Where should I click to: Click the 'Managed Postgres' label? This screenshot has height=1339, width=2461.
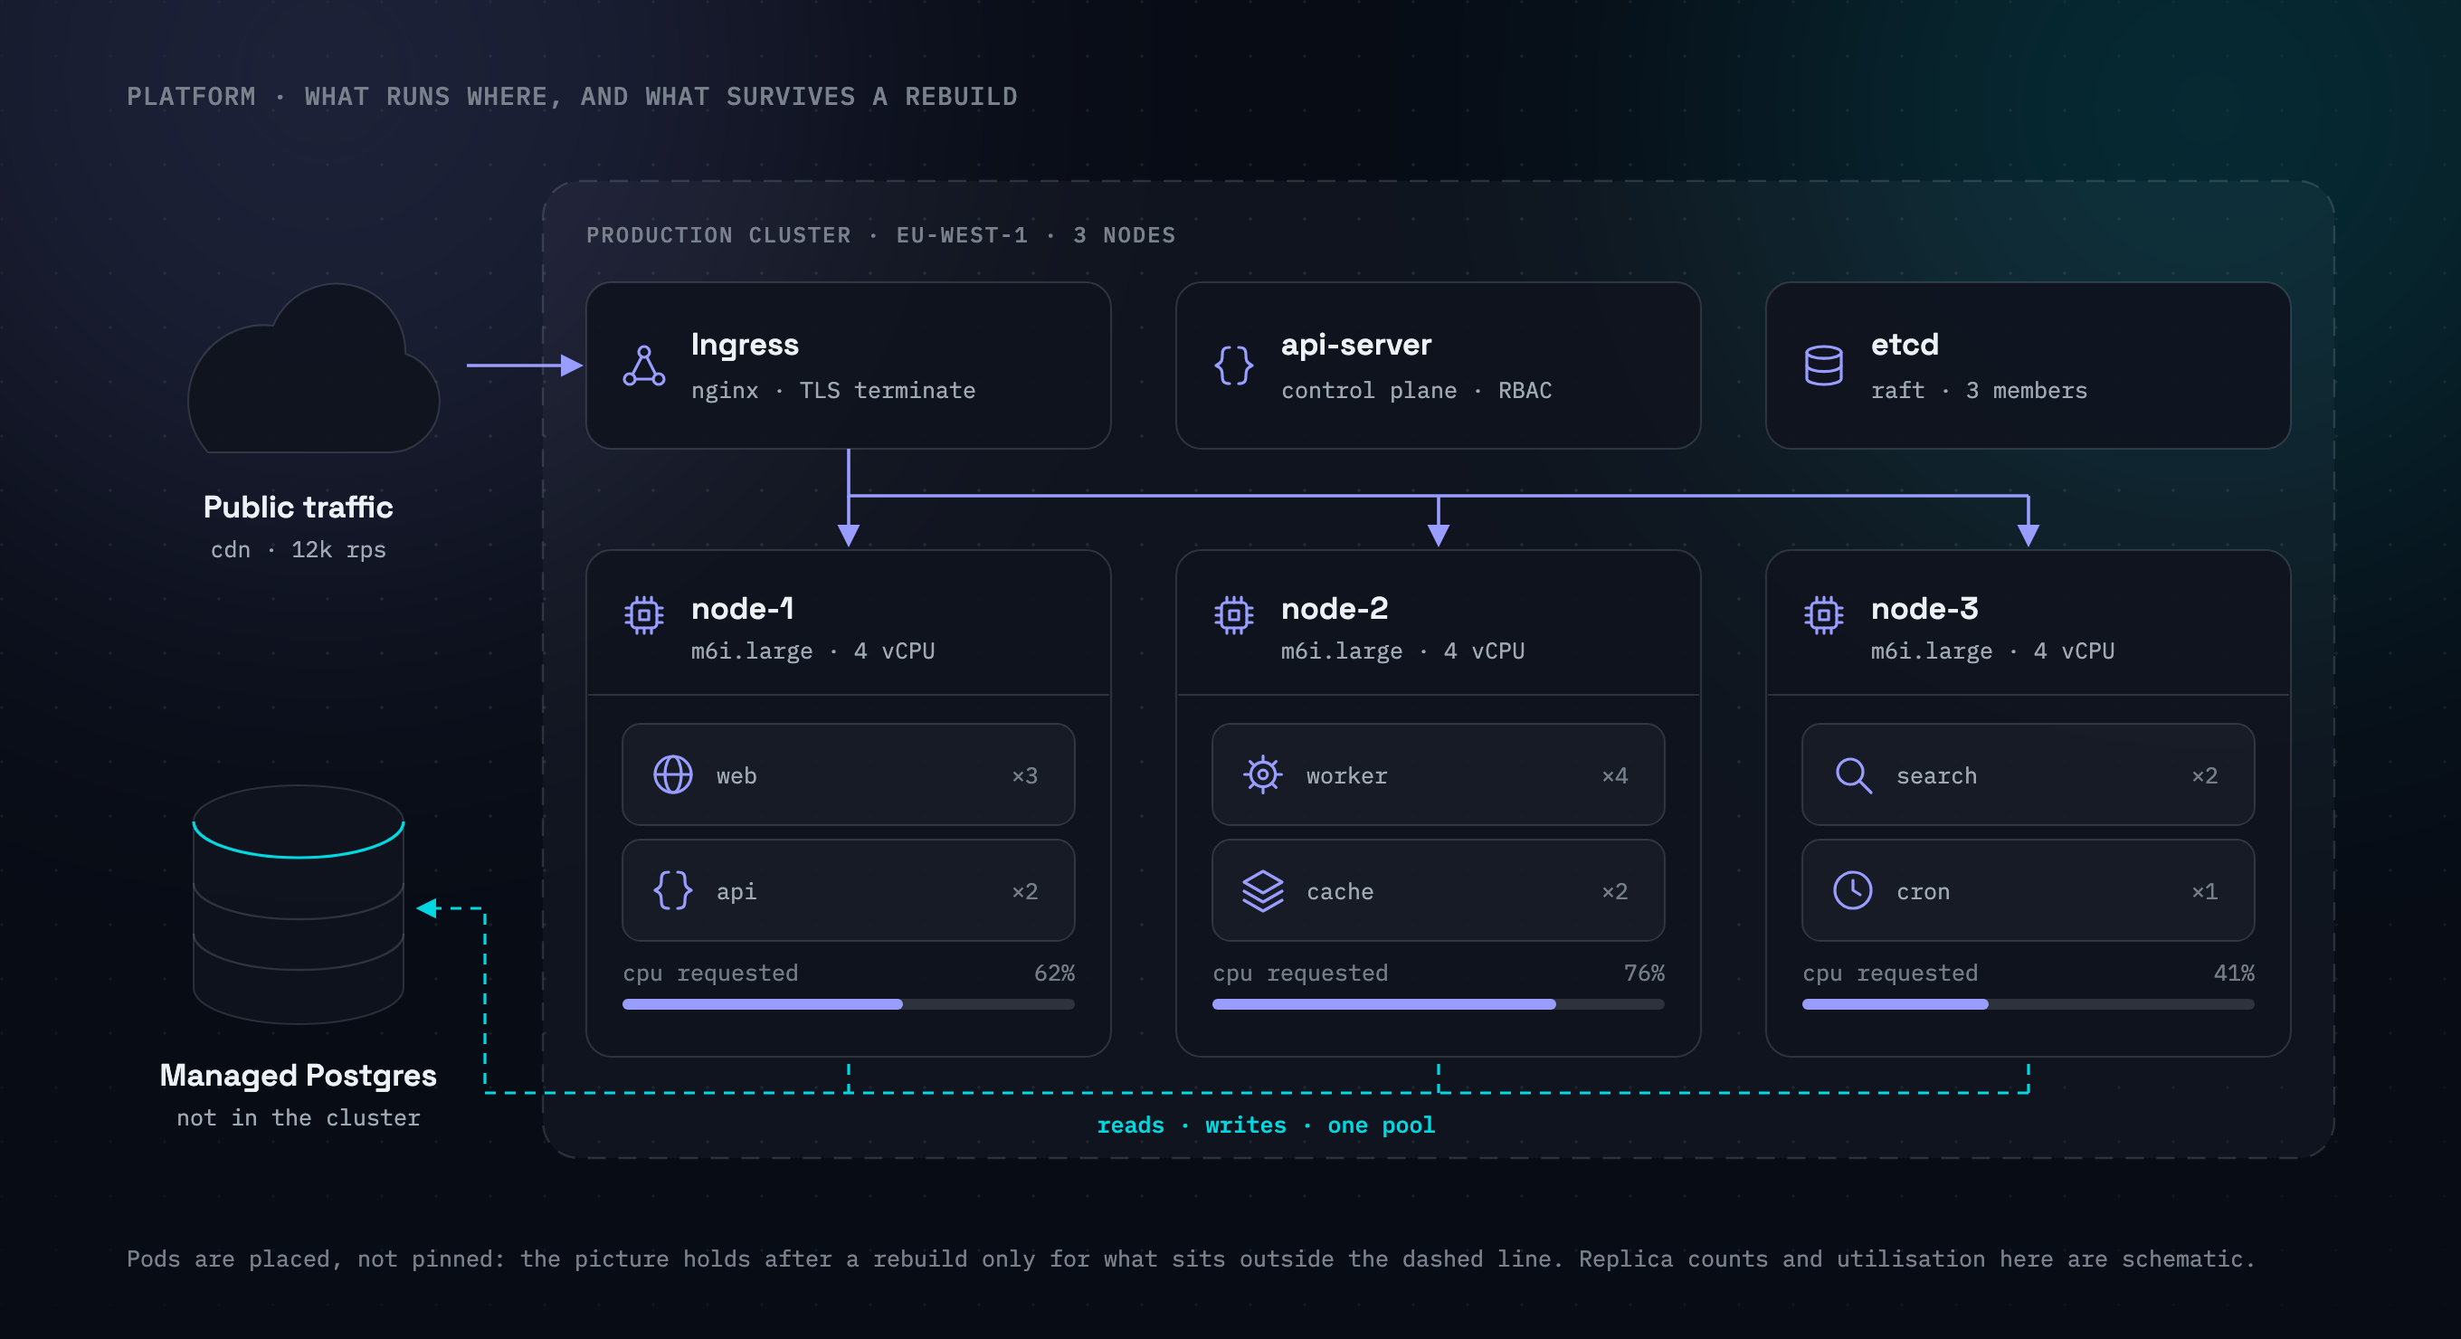[298, 1076]
